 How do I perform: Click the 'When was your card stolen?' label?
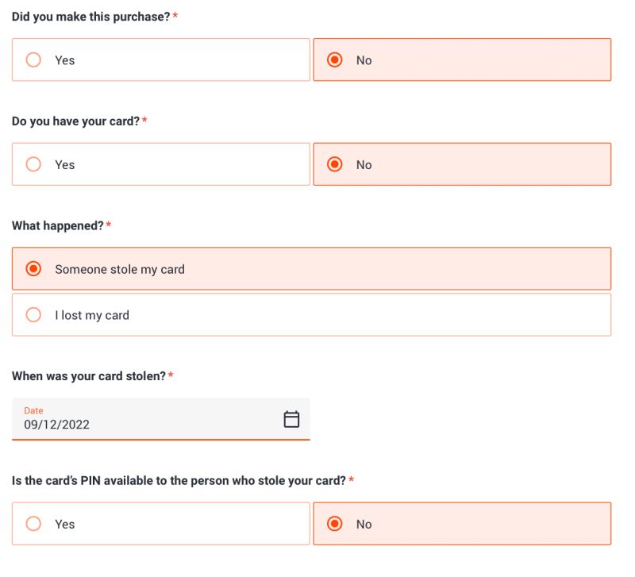pos(88,376)
